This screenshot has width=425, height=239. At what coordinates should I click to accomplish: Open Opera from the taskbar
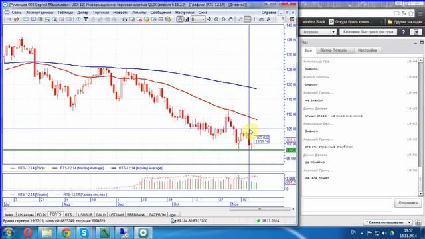coord(27,233)
